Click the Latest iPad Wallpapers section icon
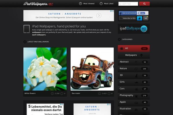Image resolution: width=173 pixels, height=115 pixels. pos(25,42)
